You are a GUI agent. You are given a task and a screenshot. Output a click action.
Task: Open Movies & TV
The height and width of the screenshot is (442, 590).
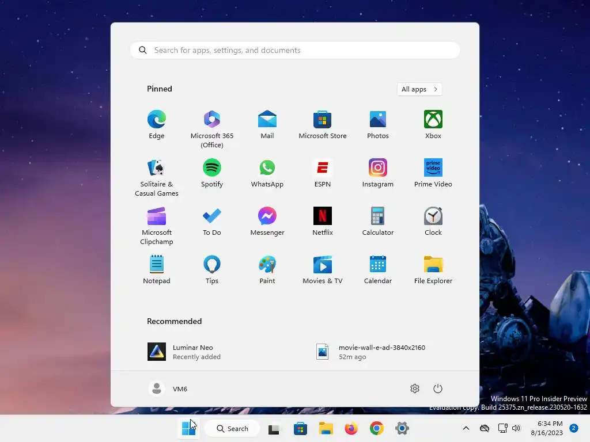(x=323, y=270)
